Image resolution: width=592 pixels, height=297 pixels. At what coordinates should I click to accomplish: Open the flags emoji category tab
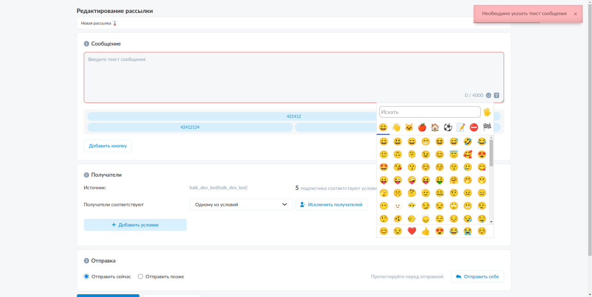pyautogui.click(x=487, y=127)
